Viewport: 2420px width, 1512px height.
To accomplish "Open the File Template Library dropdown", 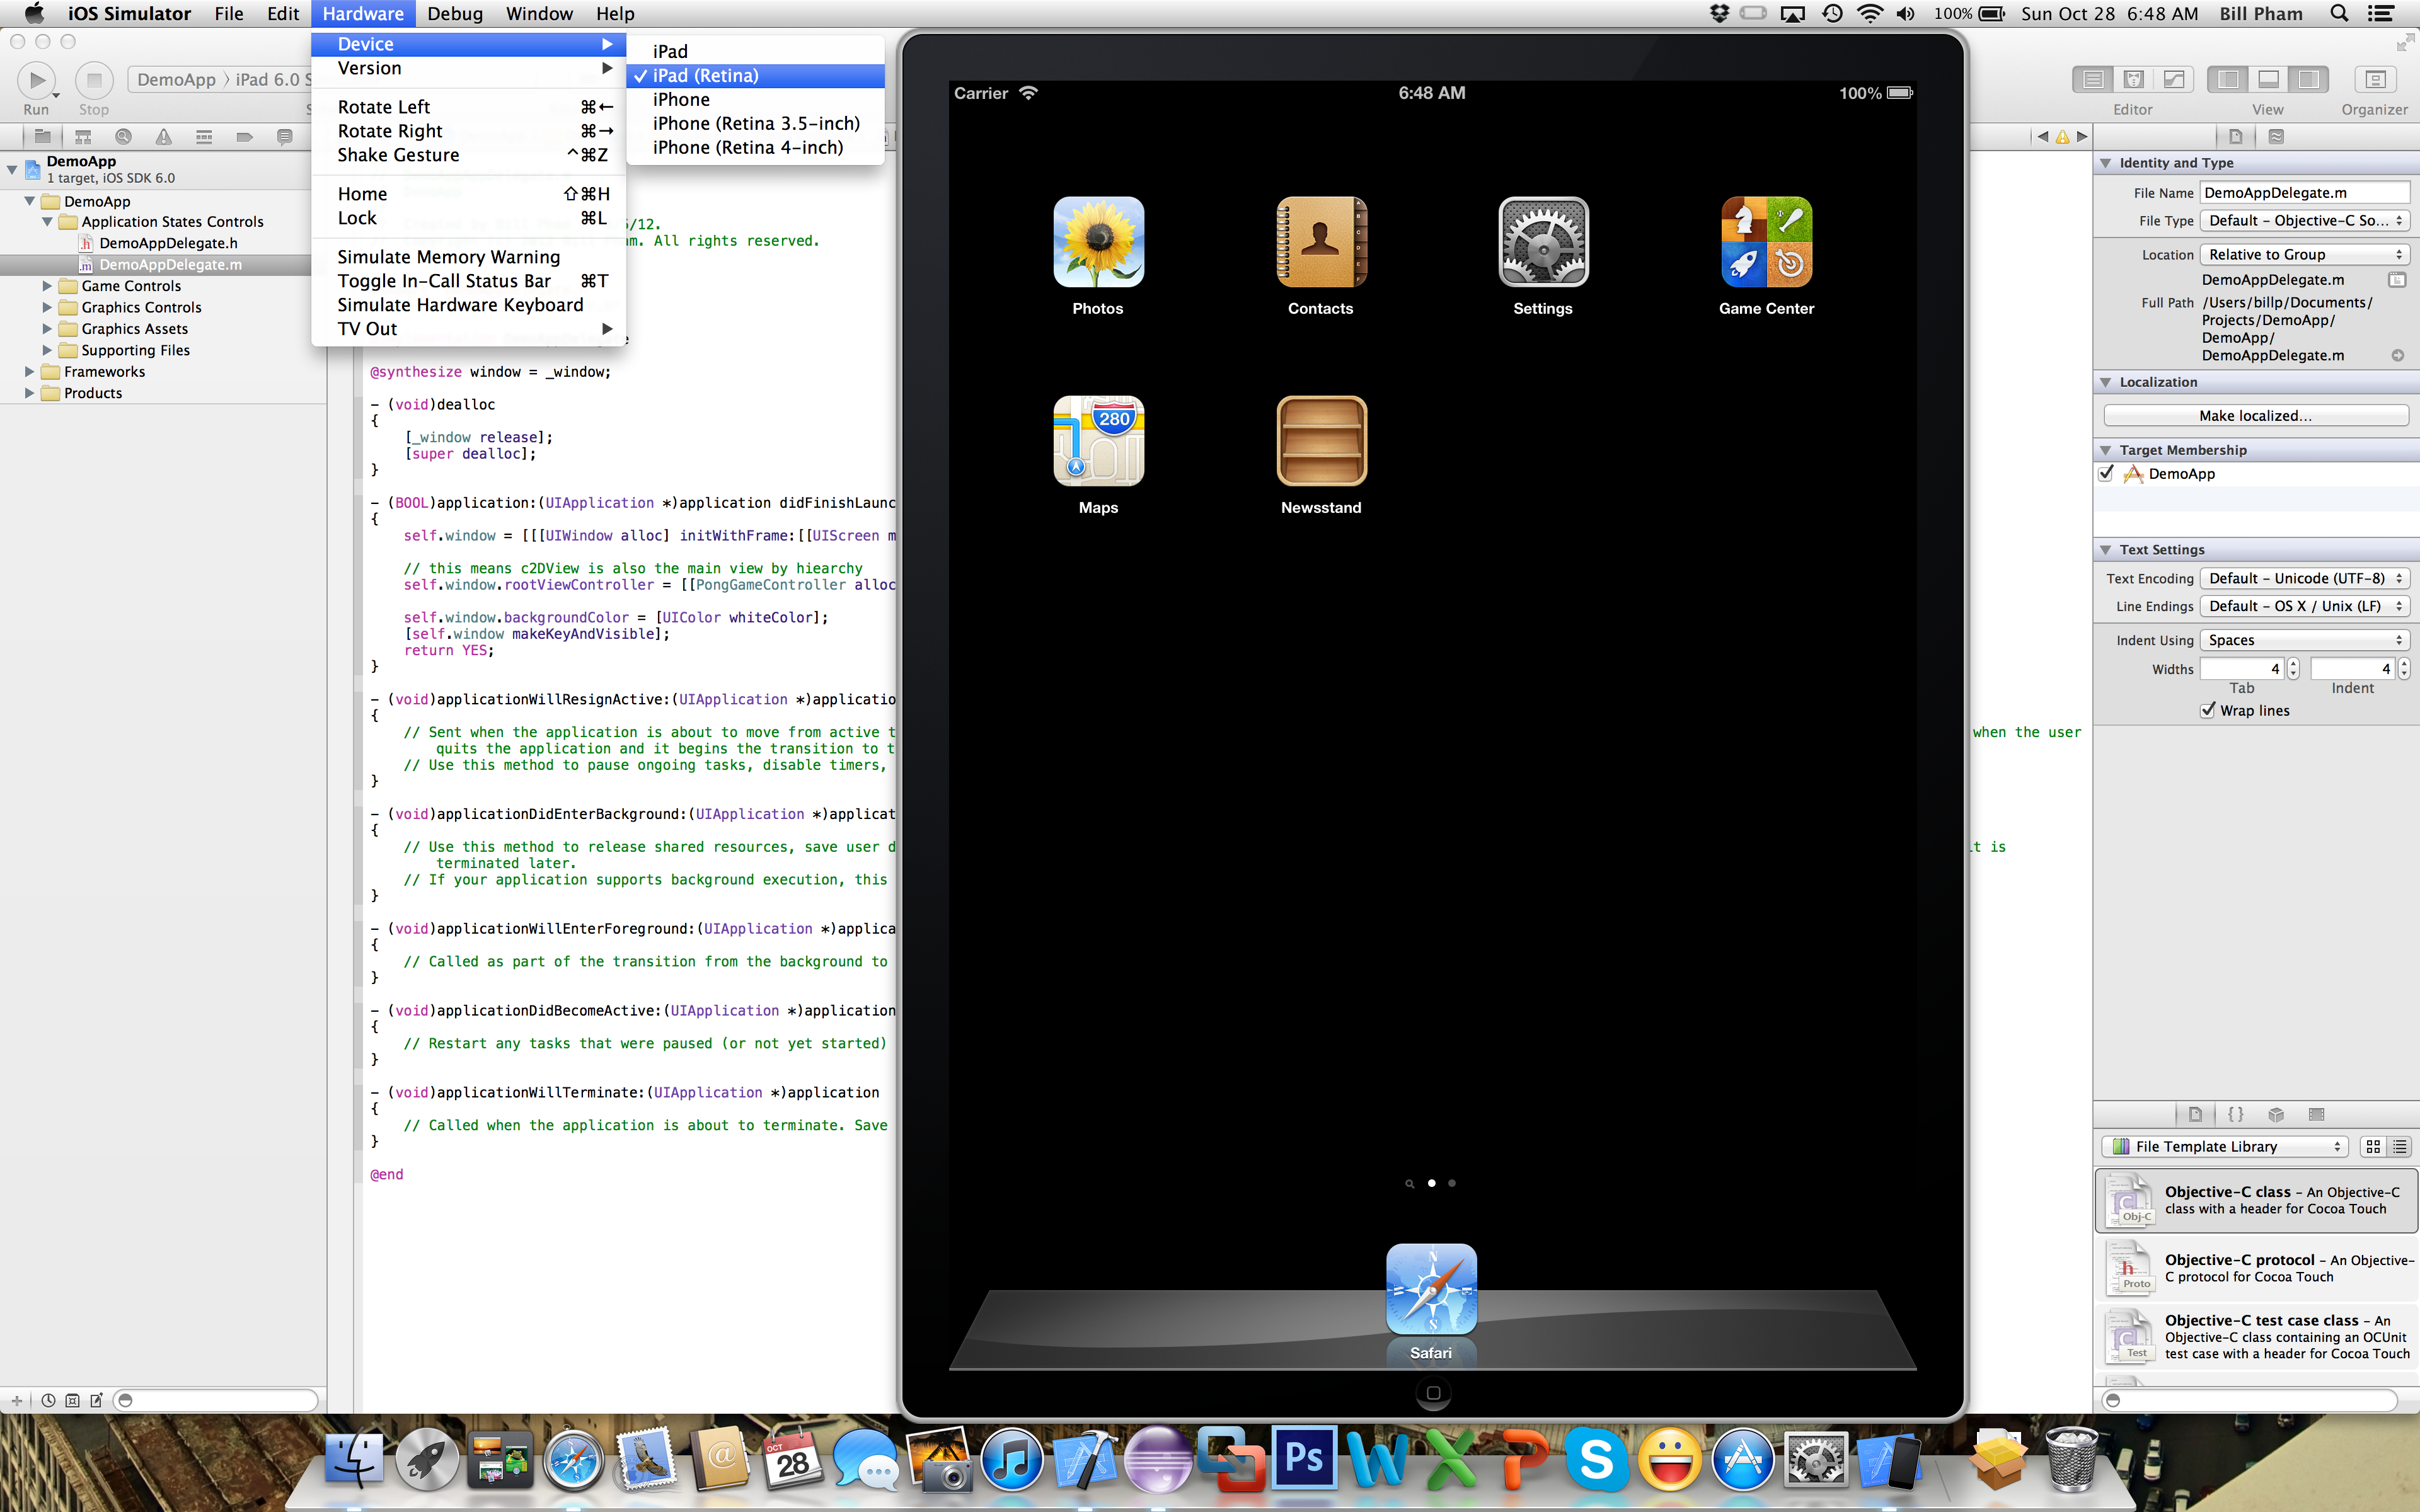I will pos(2224,1147).
